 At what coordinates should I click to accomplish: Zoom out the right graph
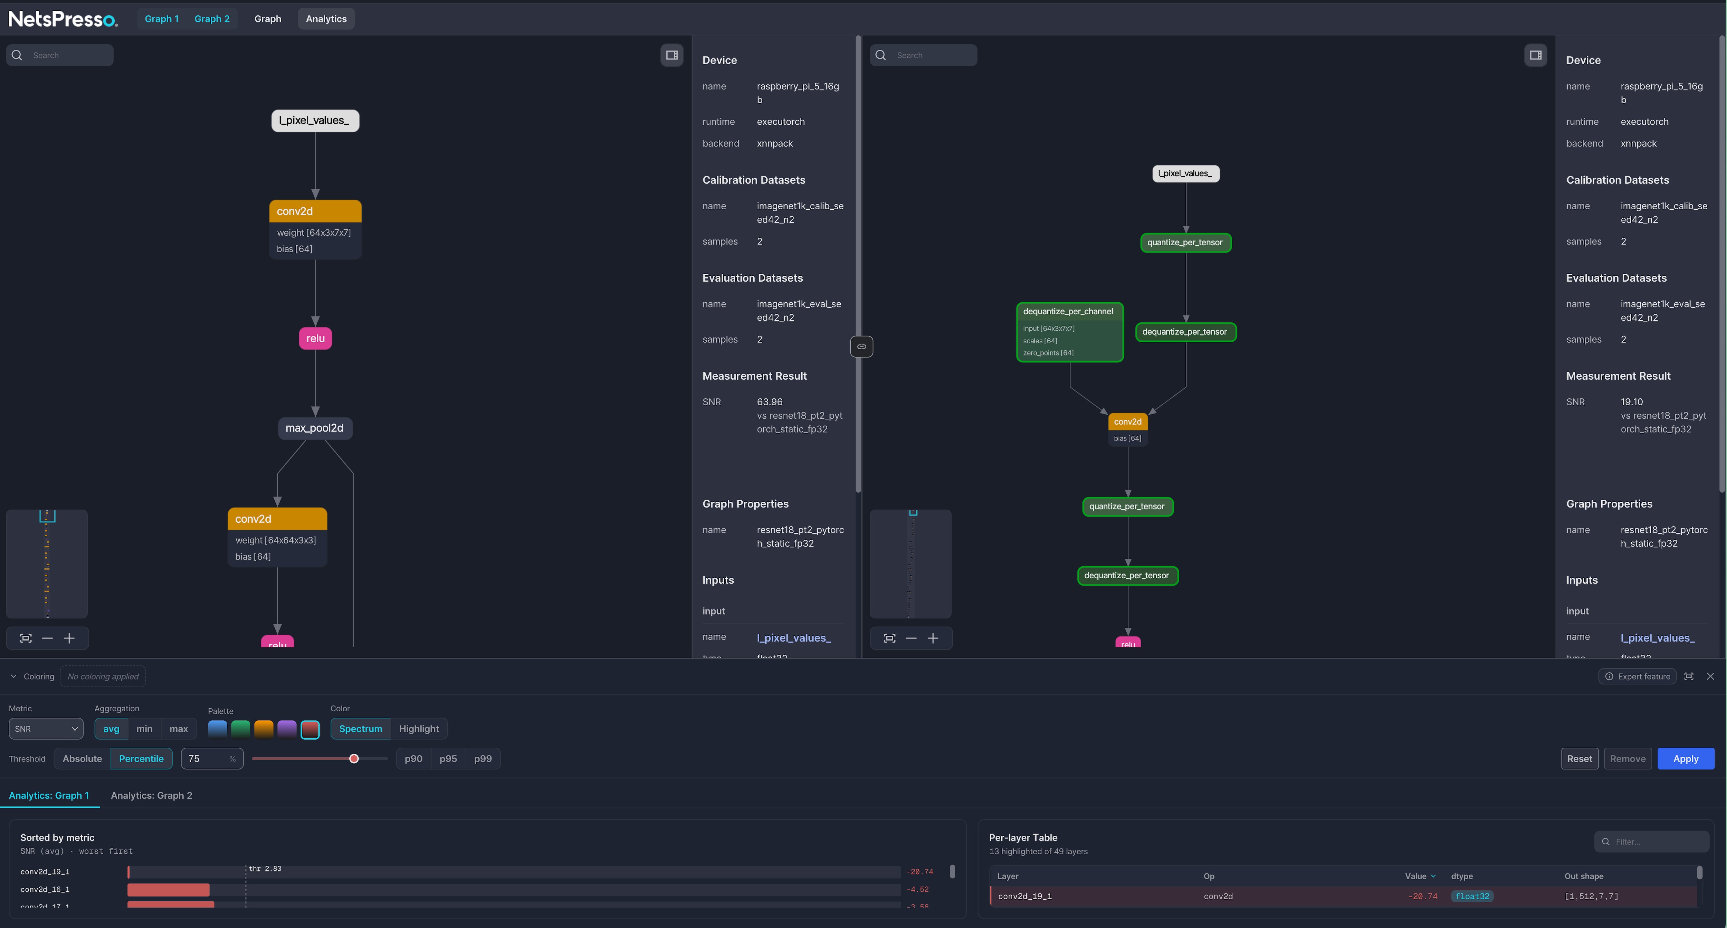[x=911, y=638]
